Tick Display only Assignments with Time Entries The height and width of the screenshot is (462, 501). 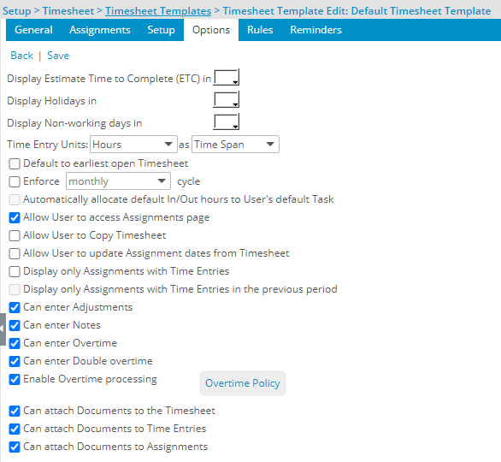click(x=15, y=271)
